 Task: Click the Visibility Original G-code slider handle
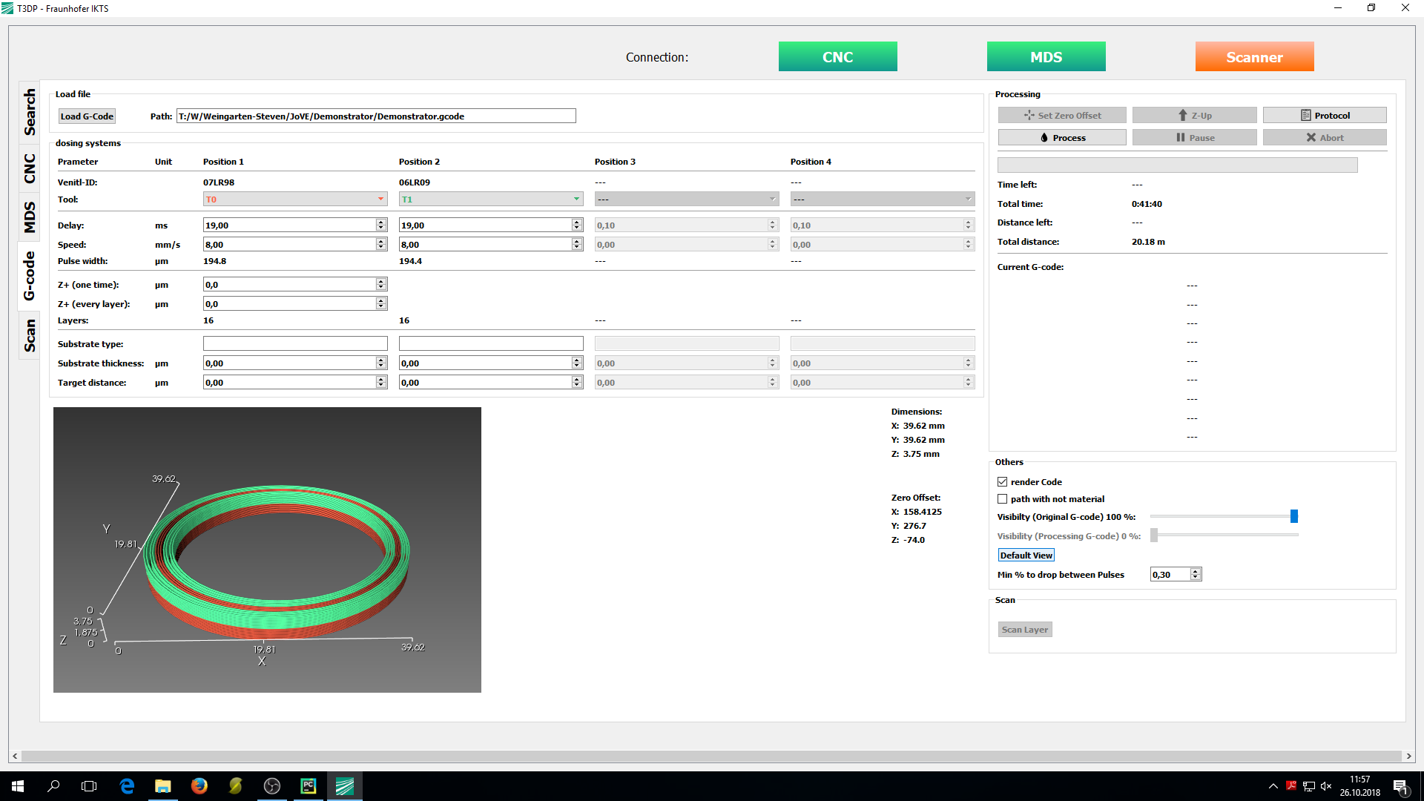(1293, 516)
